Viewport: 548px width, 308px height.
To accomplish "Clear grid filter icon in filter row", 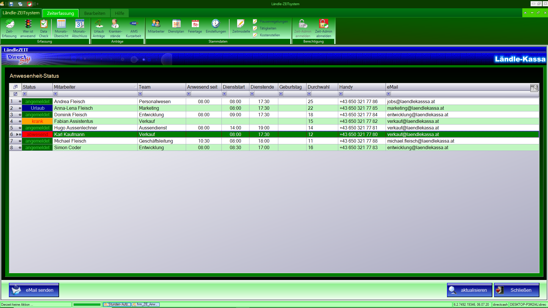I will click(15, 94).
